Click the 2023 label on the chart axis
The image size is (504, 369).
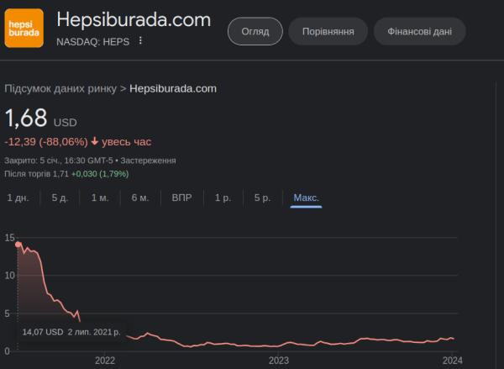pos(279,361)
